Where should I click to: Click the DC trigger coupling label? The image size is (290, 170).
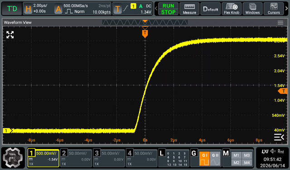pos(149,6)
